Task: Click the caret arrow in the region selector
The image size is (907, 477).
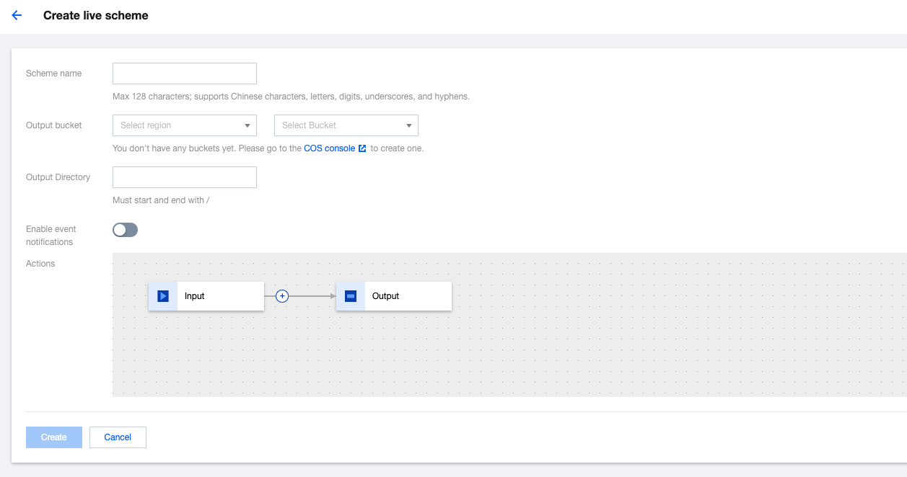Action: [247, 125]
